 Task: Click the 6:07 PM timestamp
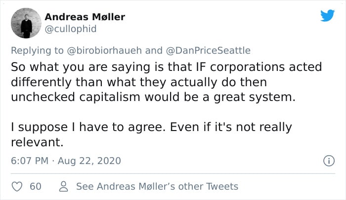[x=30, y=161]
